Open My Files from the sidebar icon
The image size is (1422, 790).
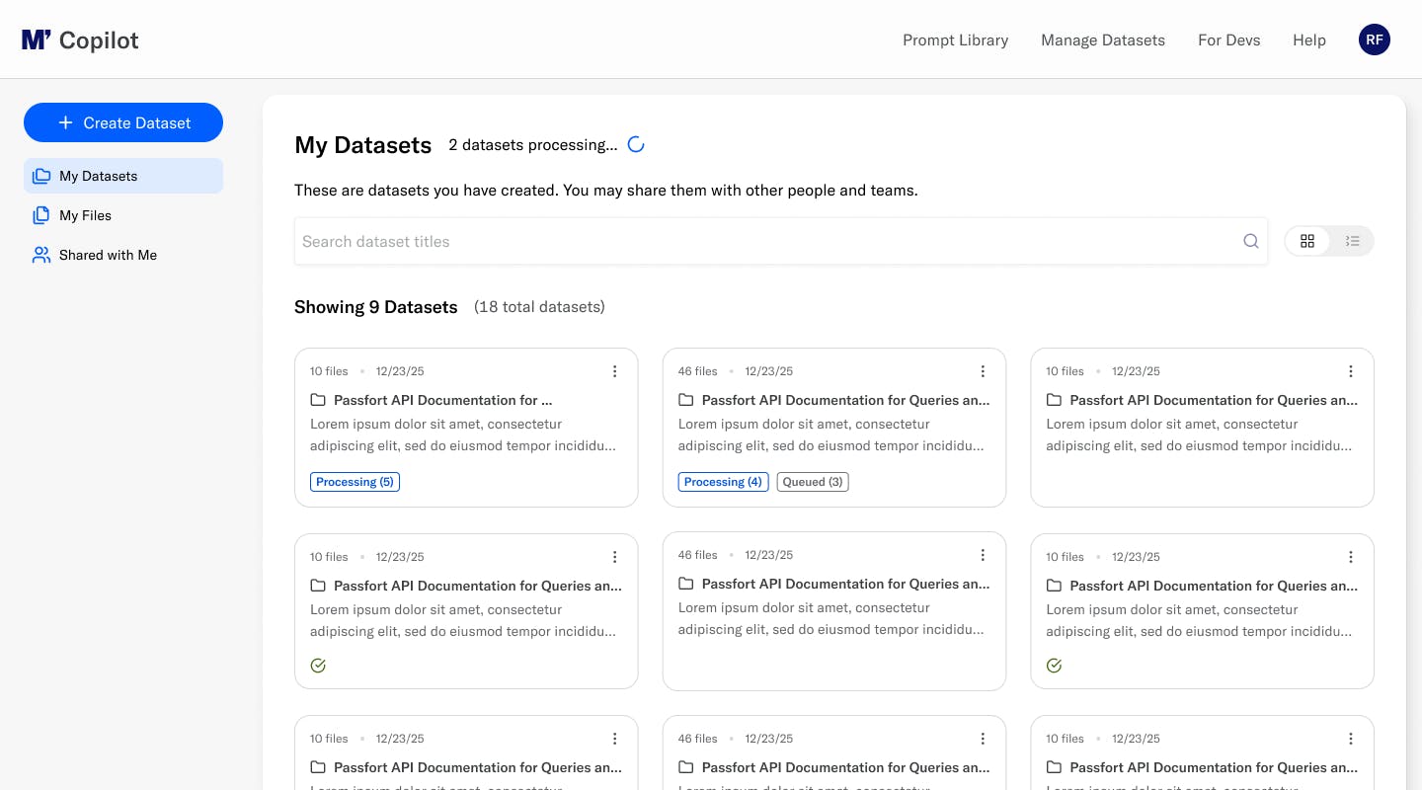coord(41,215)
